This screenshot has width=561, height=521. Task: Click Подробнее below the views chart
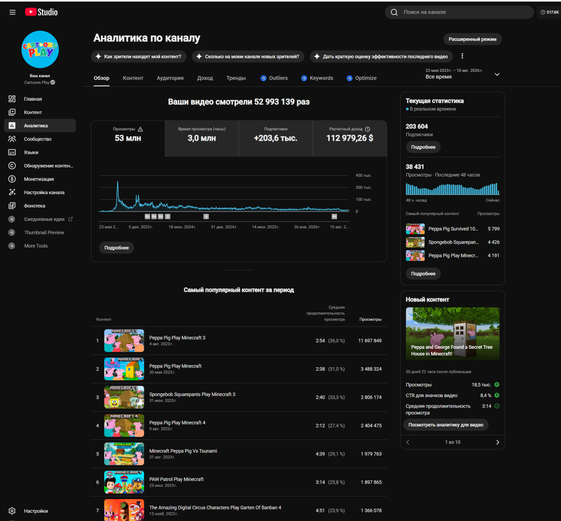pos(117,248)
